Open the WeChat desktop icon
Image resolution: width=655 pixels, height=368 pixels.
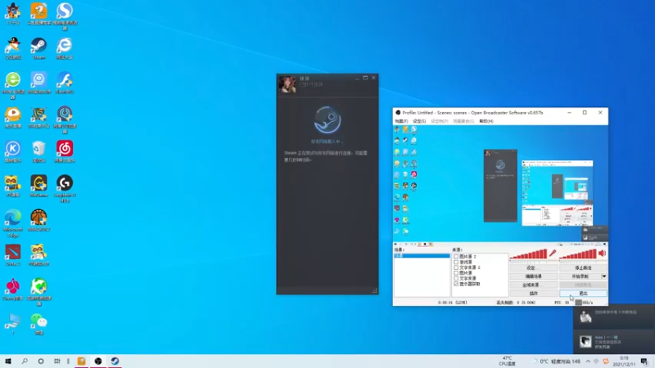point(38,322)
